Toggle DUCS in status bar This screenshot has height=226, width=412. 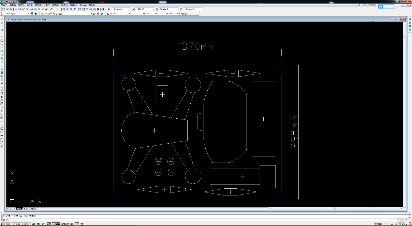[x=72, y=224]
